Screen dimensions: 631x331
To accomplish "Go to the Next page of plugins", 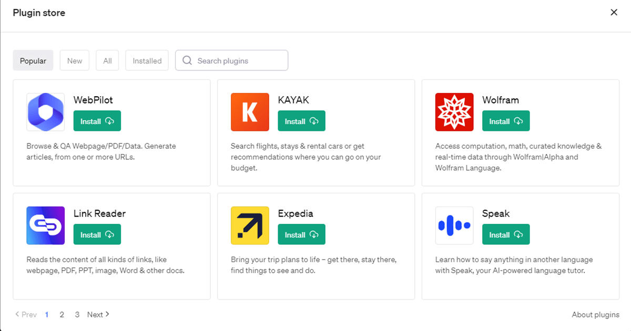I will click(x=98, y=315).
